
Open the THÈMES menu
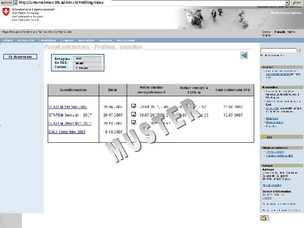point(8,41)
